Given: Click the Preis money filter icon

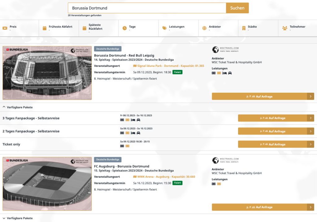Looking at the screenshot, I should (5, 28).
